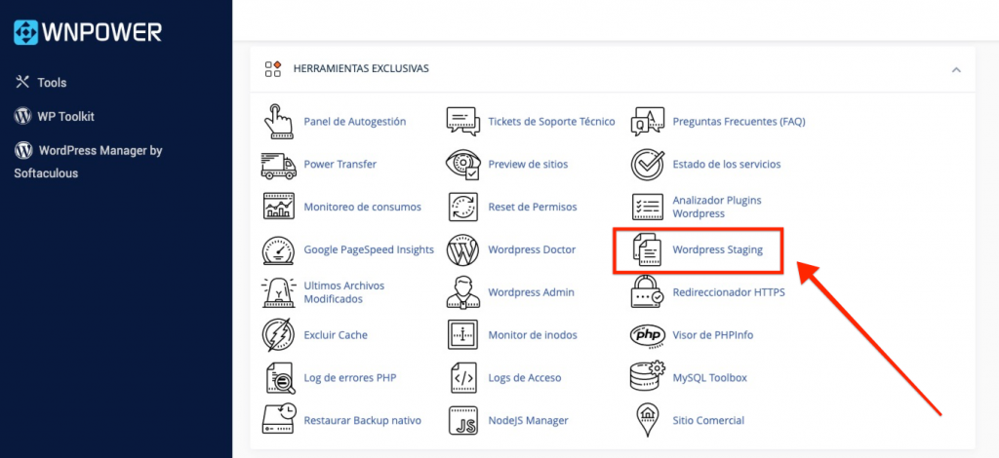Image resolution: width=999 pixels, height=458 pixels.
Task: Open the Wordpress Admin link
Action: click(532, 292)
